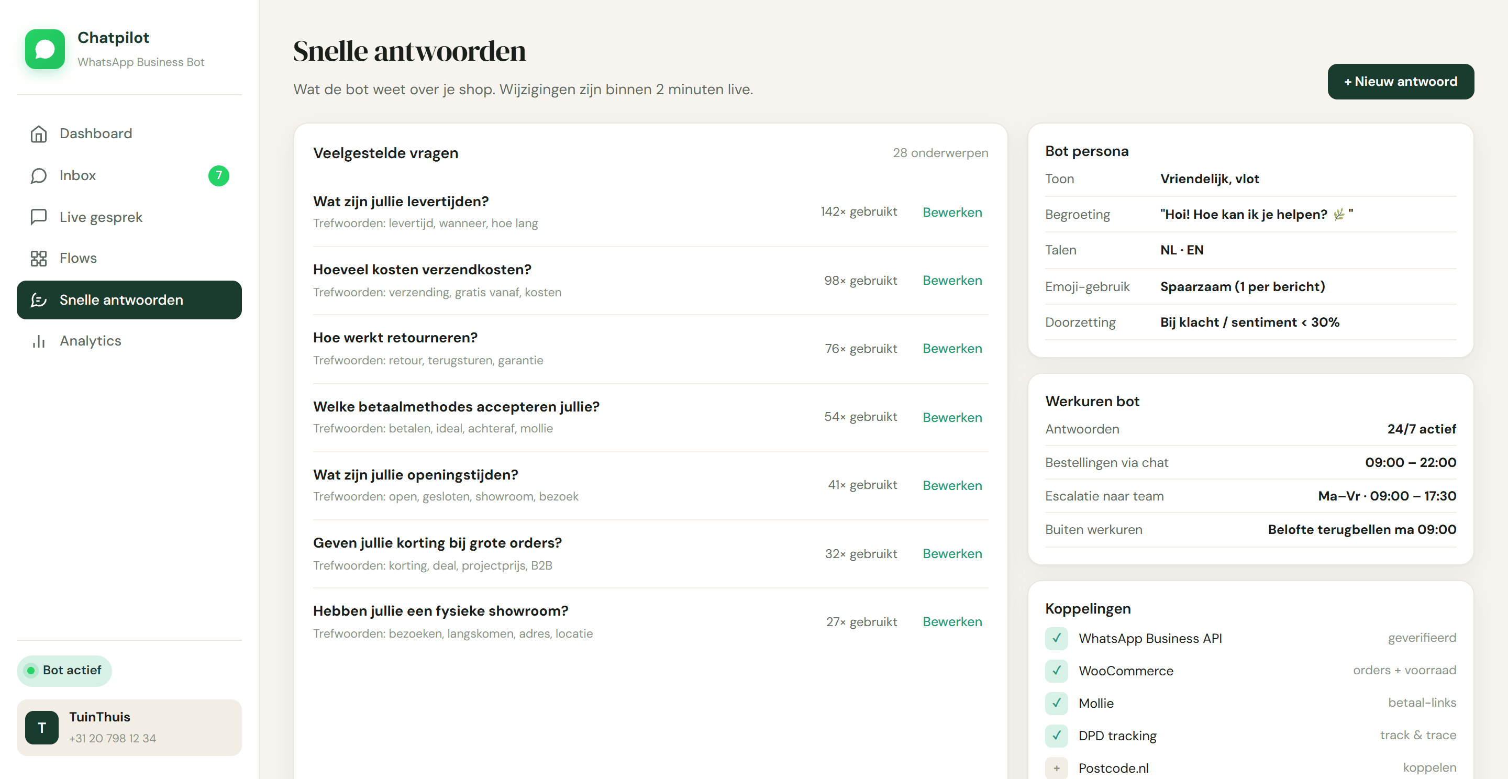This screenshot has width=1508, height=779.
Task: Click the plus icon next to Postcode.nl
Action: [1057, 768]
